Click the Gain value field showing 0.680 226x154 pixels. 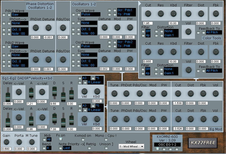(x=6, y=149)
